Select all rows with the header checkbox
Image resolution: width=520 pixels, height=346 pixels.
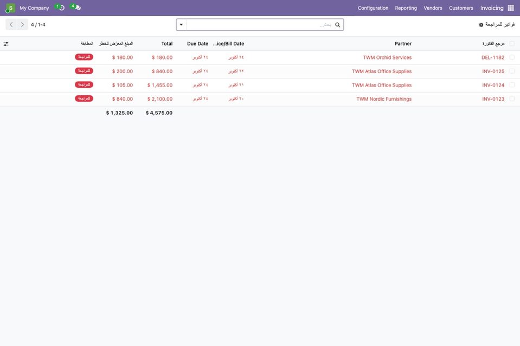512,44
